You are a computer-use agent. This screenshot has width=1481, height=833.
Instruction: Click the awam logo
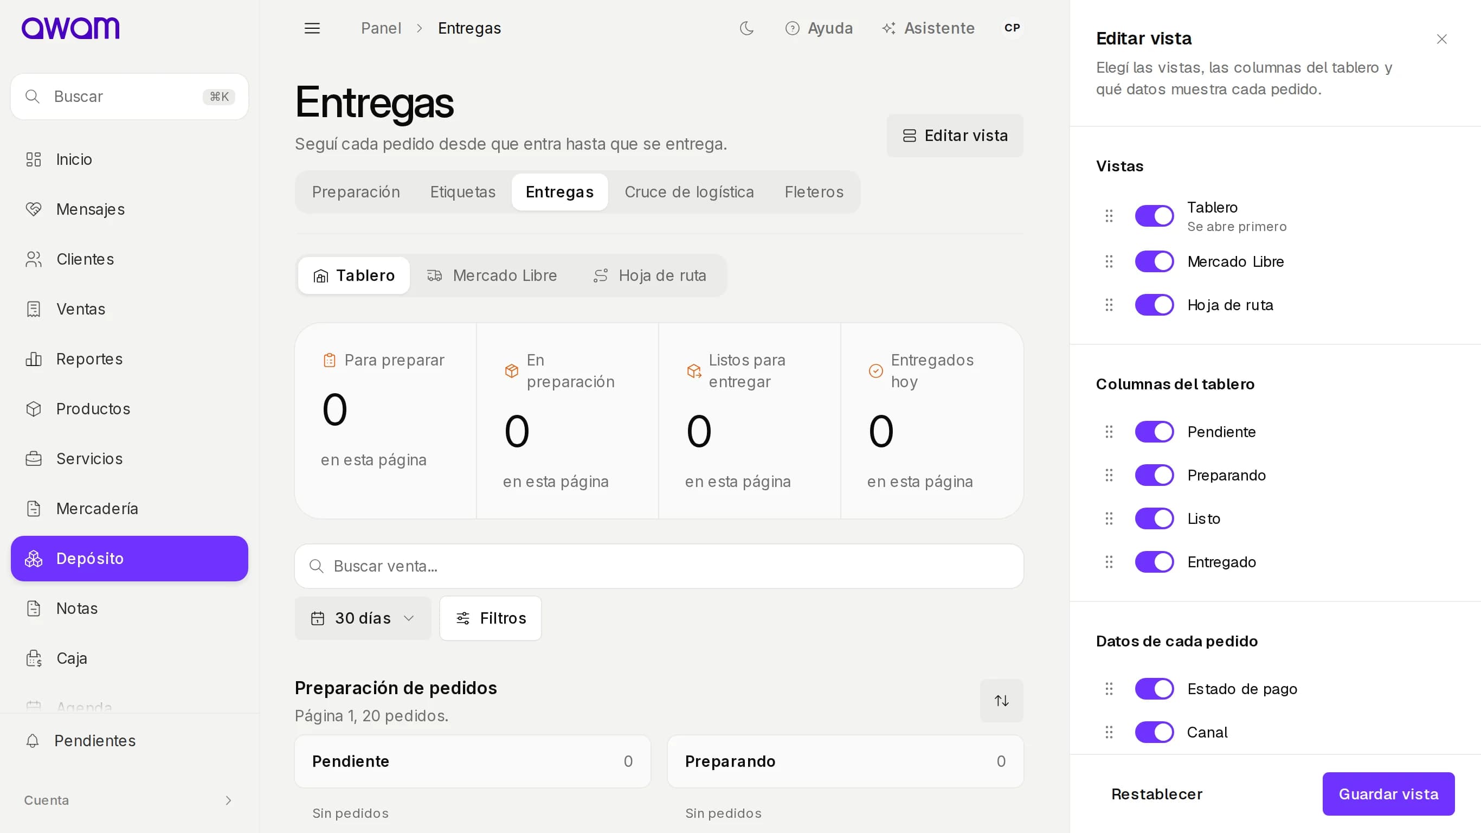pyautogui.click(x=70, y=28)
